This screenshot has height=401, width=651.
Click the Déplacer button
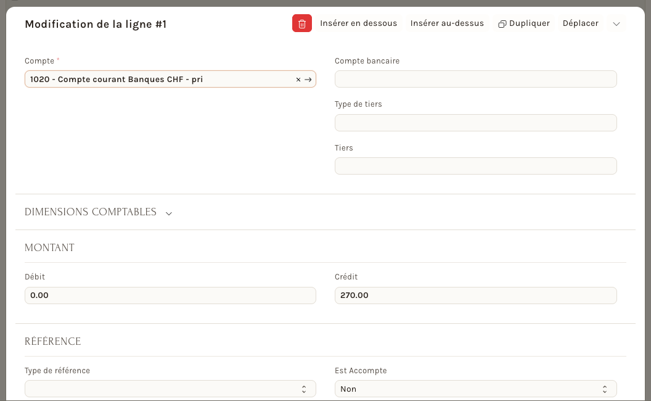[x=581, y=23]
